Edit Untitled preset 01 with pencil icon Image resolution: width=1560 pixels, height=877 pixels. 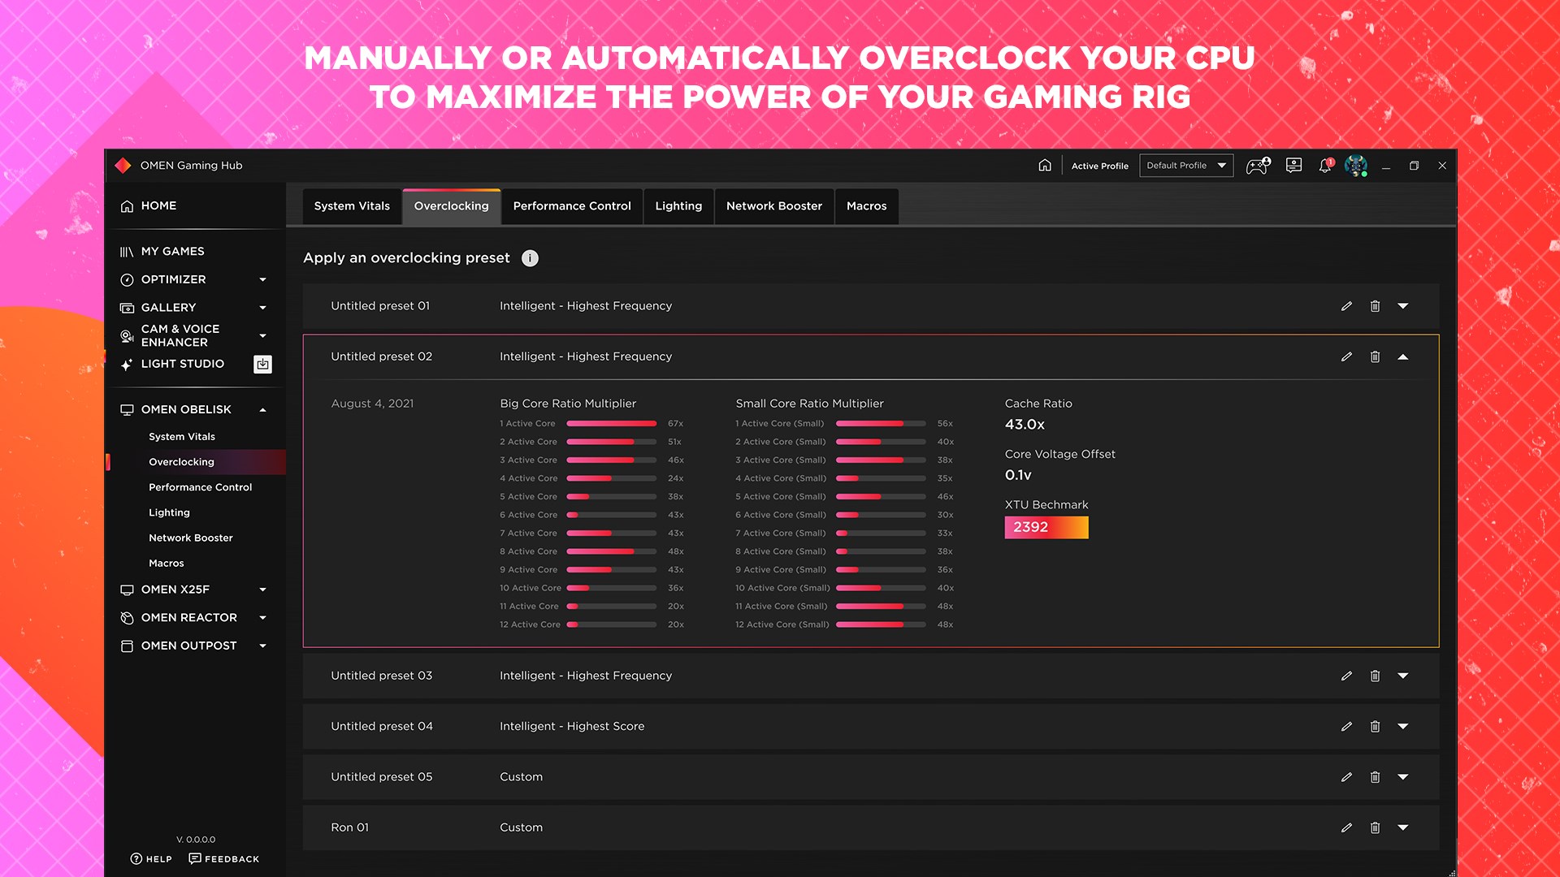click(x=1346, y=306)
